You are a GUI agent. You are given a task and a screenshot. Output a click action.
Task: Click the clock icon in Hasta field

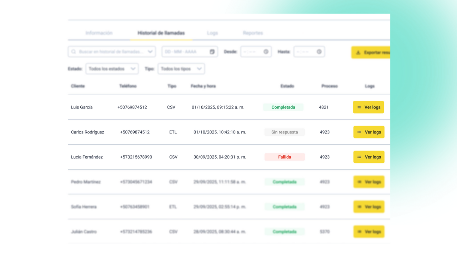(319, 52)
